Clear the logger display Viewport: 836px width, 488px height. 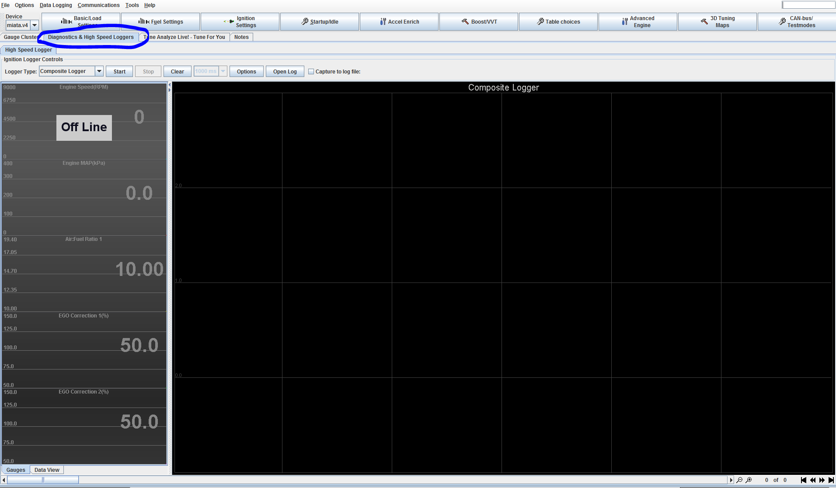point(178,72)
